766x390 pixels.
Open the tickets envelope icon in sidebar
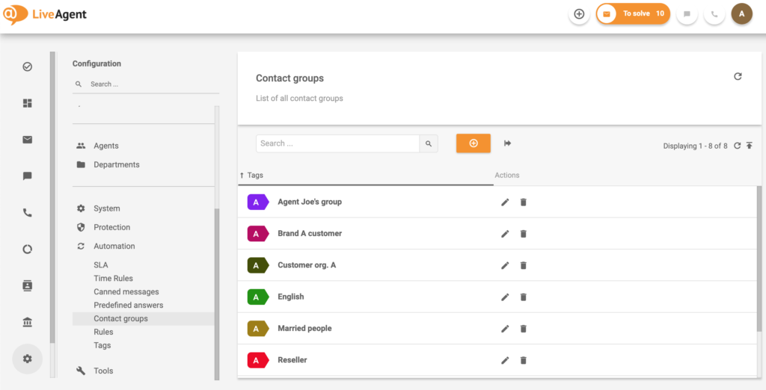tap(28, 140)
